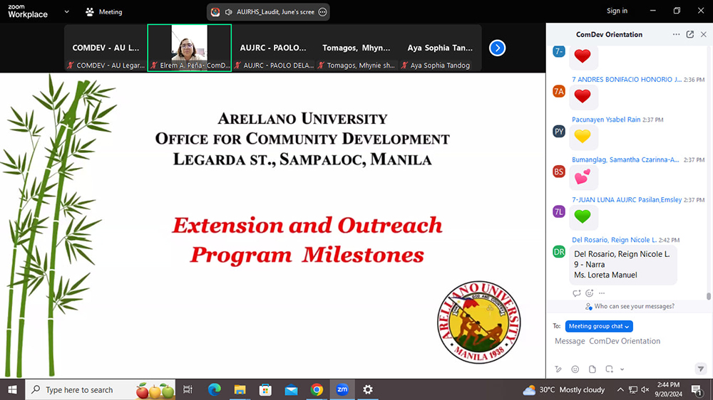The image size is (713, 400).
Task: Open the network tray icon
Action: (633, 389)
